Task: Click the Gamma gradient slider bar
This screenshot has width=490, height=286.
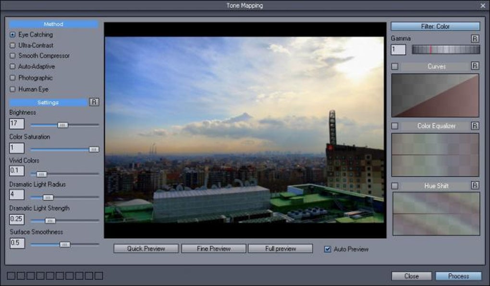Action: coord(446,49)
